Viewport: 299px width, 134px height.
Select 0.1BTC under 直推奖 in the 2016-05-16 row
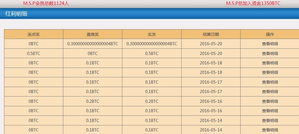[x=93, y=111]
